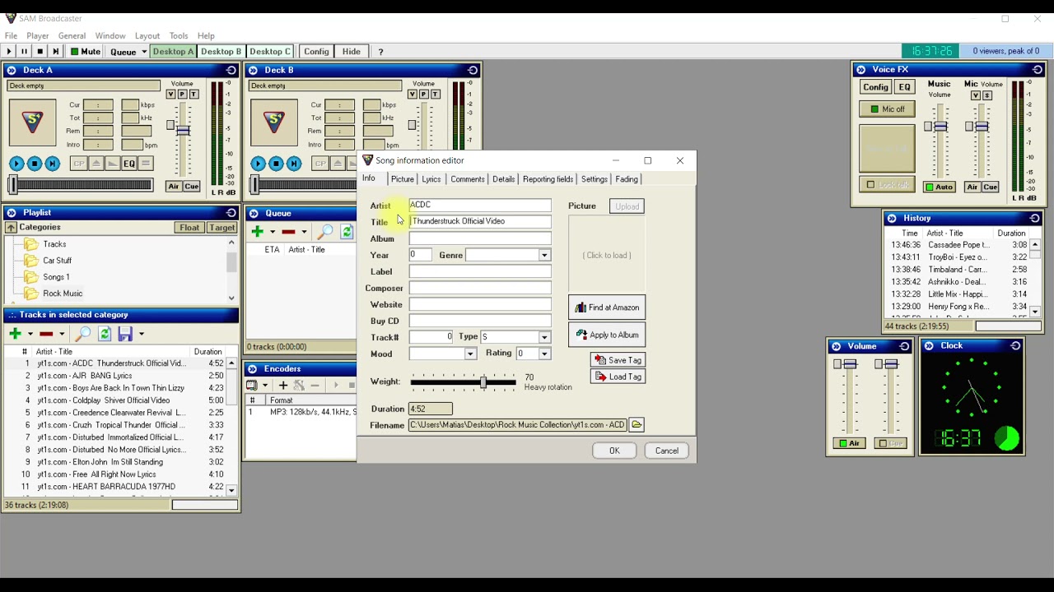Click browse folder icon next to Filename

[x=637, y=425]
